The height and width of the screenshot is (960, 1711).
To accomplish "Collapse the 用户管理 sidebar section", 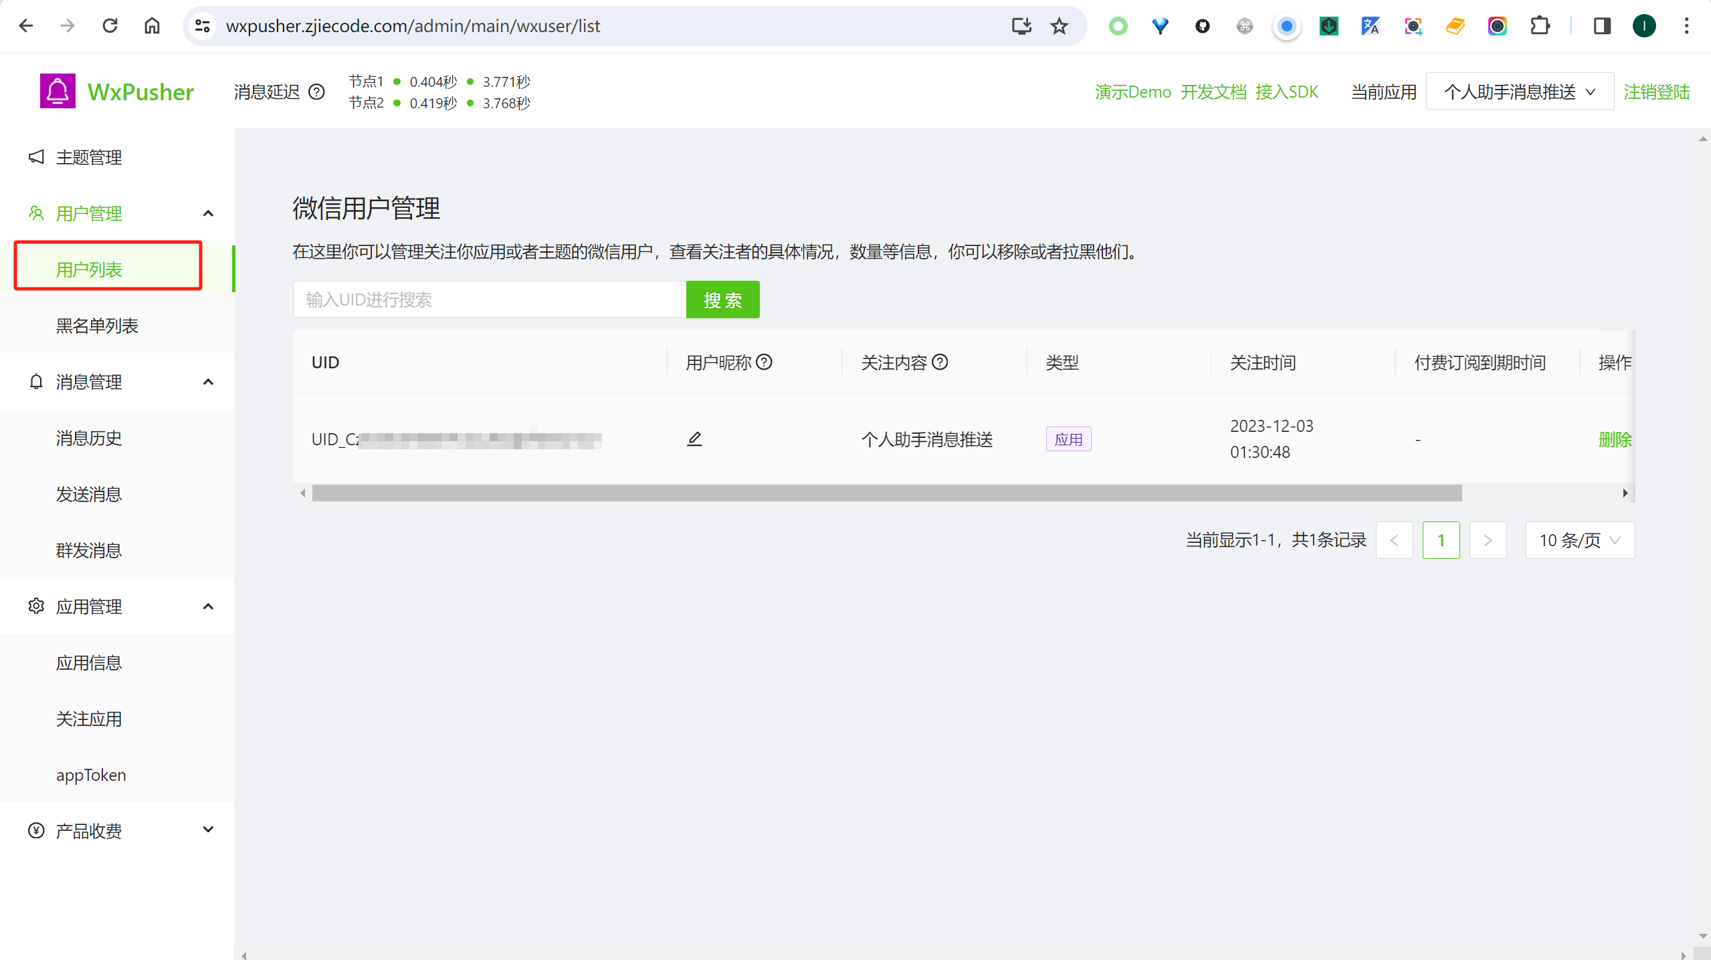I will (208, 213).
